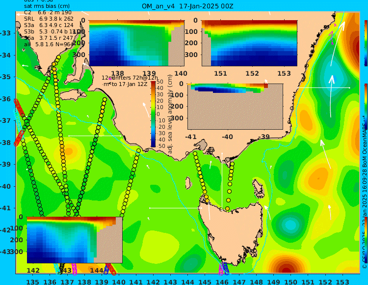Click the latitude axis label -37
This screenshot has width=368, height=285.
pos(5,121)
